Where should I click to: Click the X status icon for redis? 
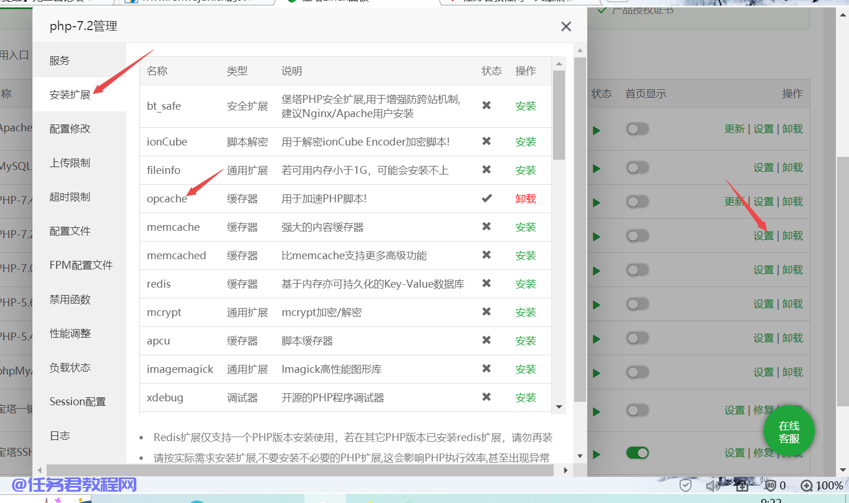pyautogui.click(x=487, y=283)
